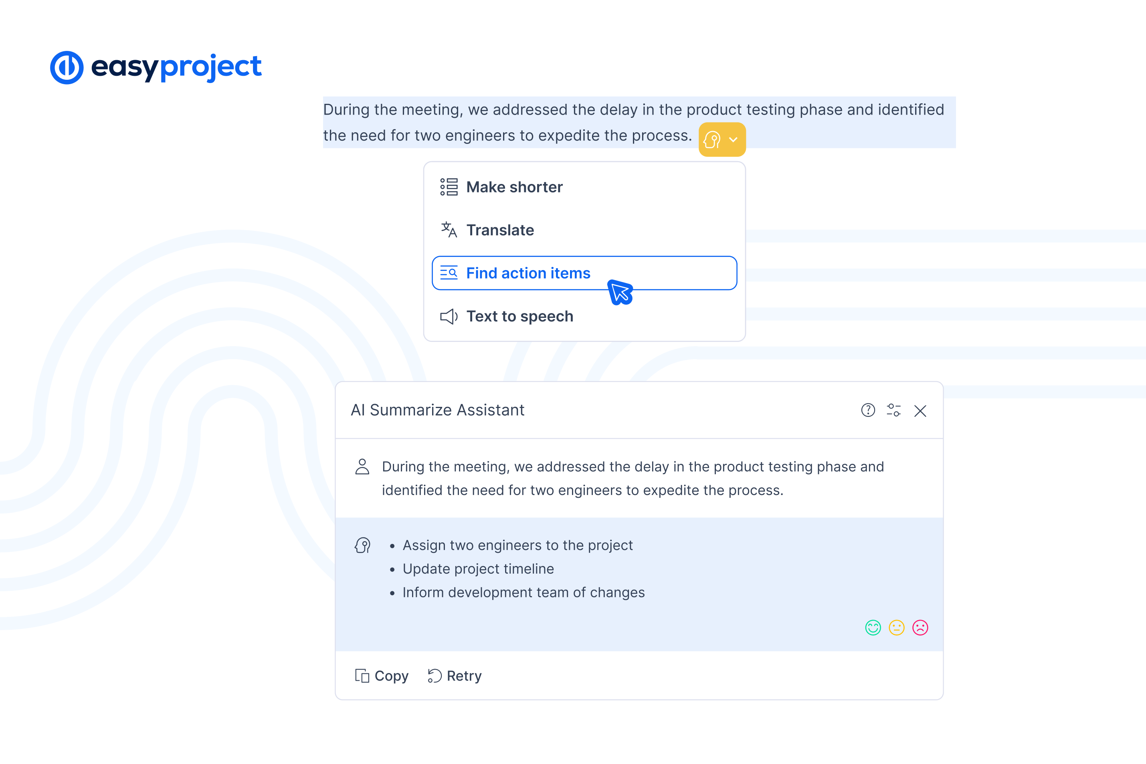The image size is (1146, 764).
Task: Close the AI Summarize Assistant panel
Action: click(920, 411)
